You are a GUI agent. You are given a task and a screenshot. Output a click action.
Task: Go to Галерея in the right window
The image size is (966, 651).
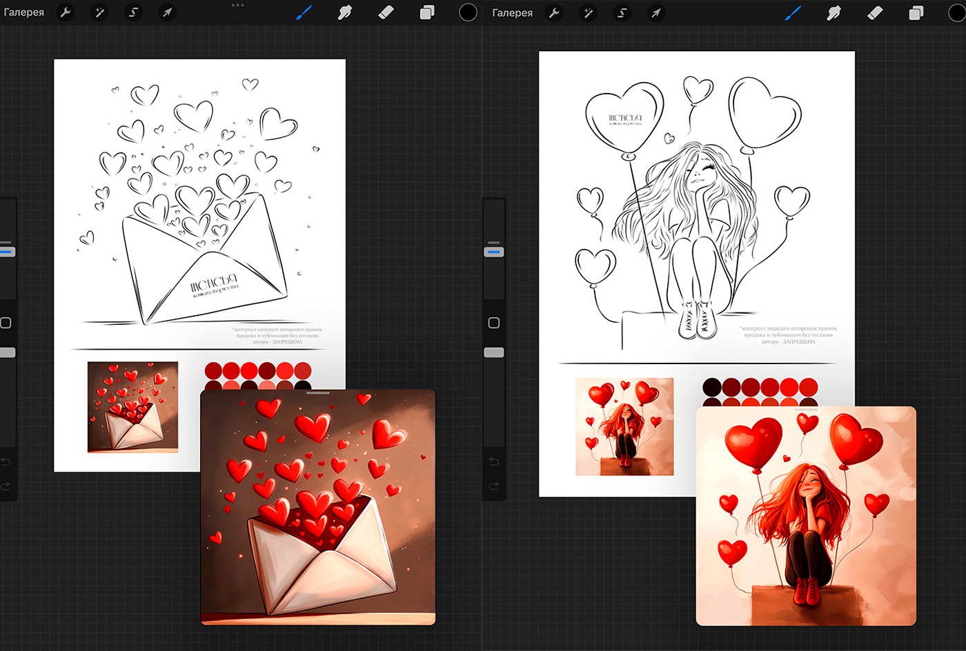point(512,12)
